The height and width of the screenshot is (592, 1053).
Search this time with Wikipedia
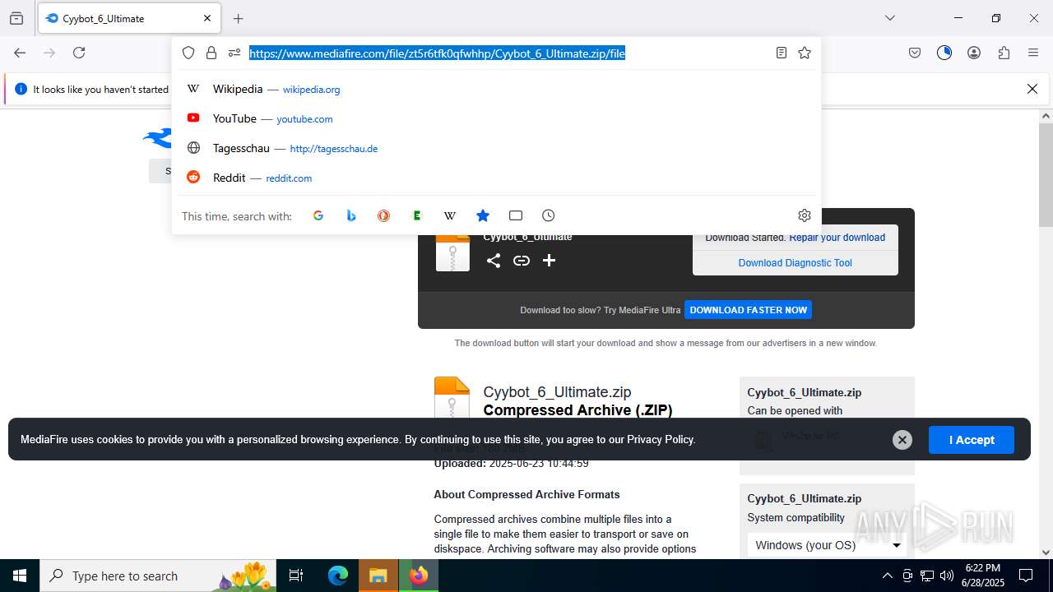[450, 215]
